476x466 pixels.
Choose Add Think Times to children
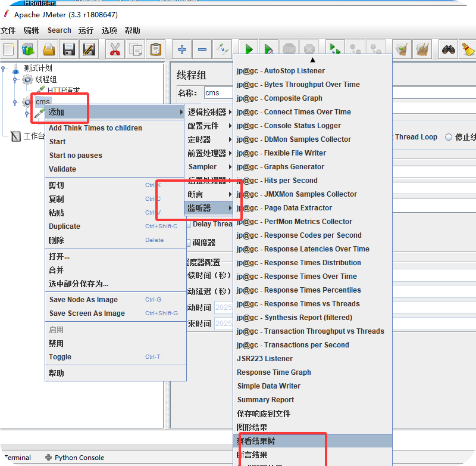click(95, 128)
